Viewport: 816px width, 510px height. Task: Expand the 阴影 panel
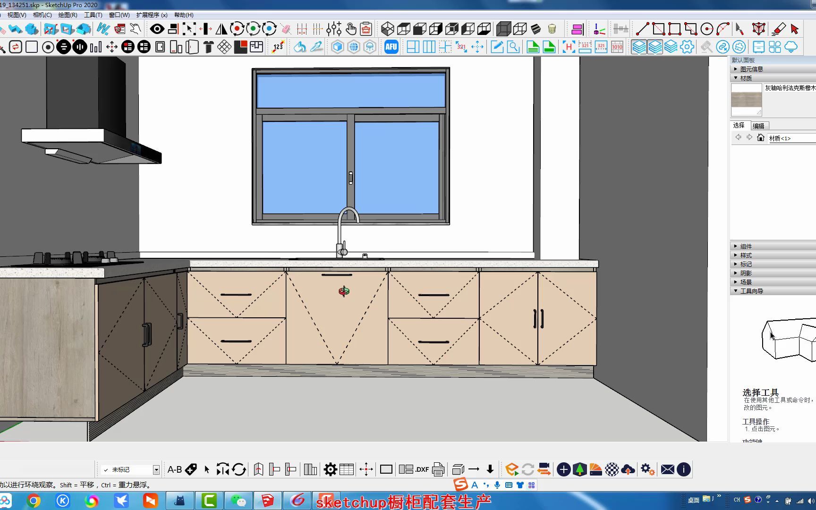click(773, 273)
